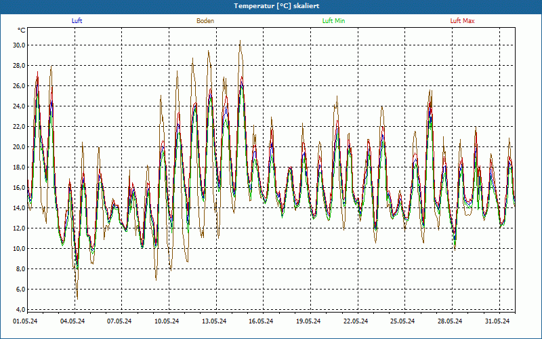Click the date label 28.05.24
The width and height of the screenshot is (542, 339).
click(450, 321)
